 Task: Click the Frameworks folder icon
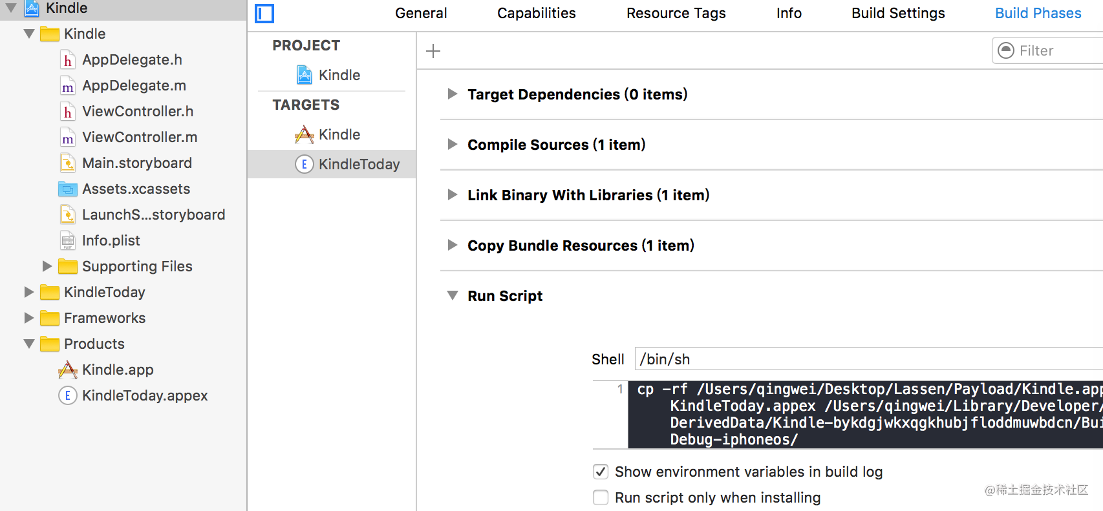pos(50,318)
